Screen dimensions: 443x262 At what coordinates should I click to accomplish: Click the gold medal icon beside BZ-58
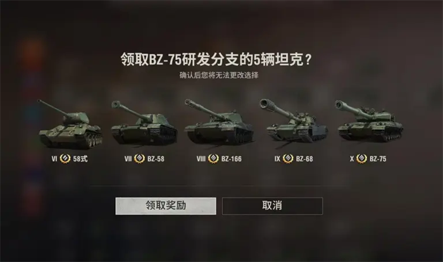(139, 159)
